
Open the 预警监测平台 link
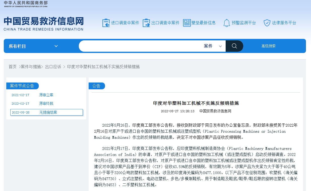(244, 23)
